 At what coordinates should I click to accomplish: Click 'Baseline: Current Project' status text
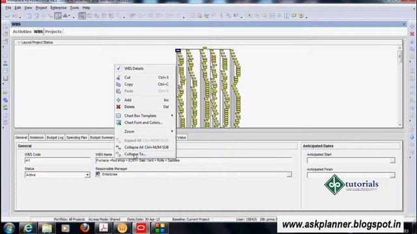click(x=191, y=220)
